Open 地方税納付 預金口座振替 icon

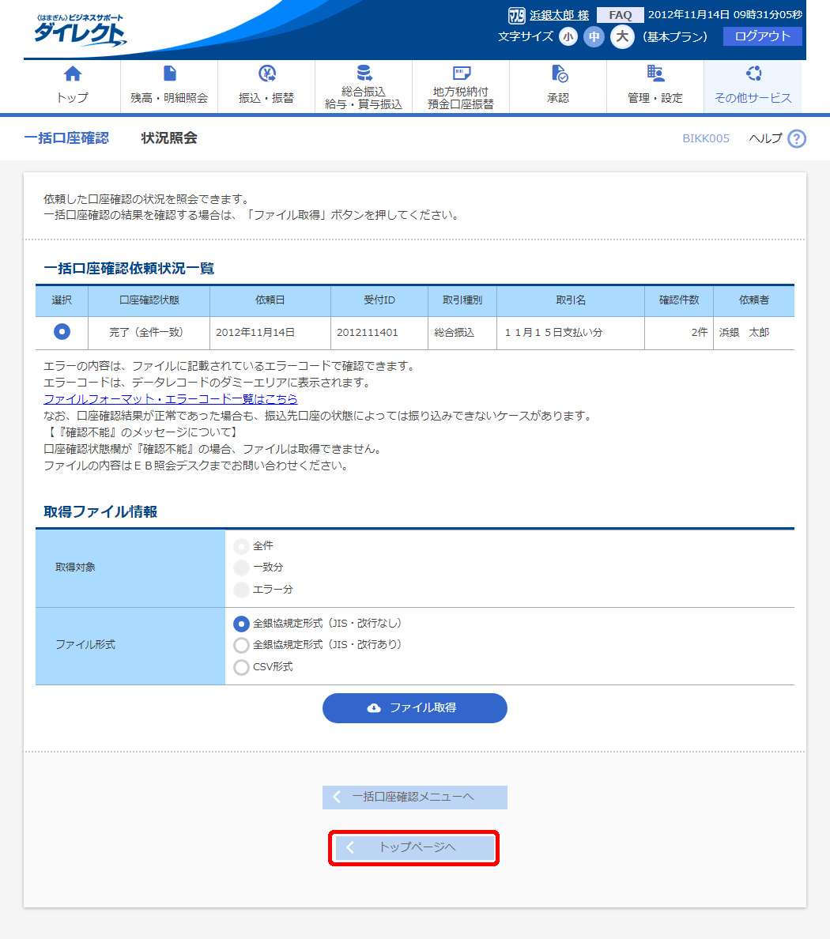461,74
